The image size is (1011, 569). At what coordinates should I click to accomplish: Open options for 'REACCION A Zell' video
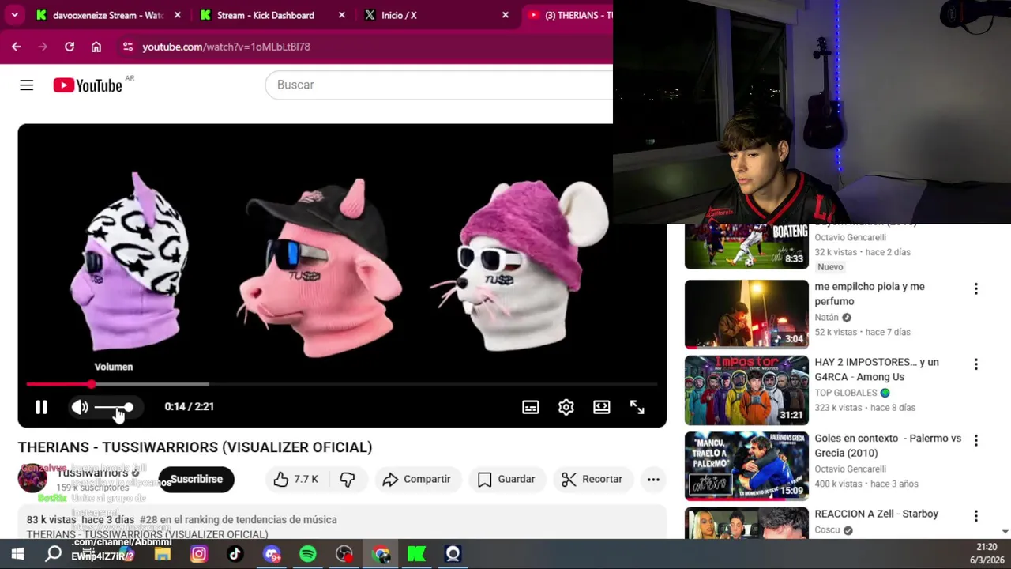pyautogui.click(x=976, y=516)
